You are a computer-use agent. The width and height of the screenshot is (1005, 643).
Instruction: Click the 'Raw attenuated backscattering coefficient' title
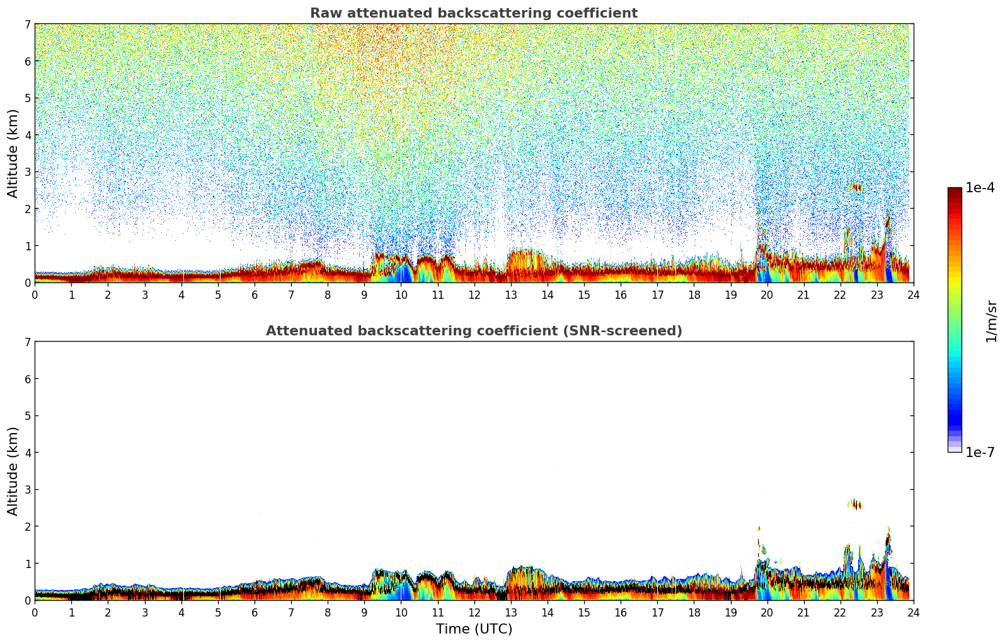coord(474,13)
